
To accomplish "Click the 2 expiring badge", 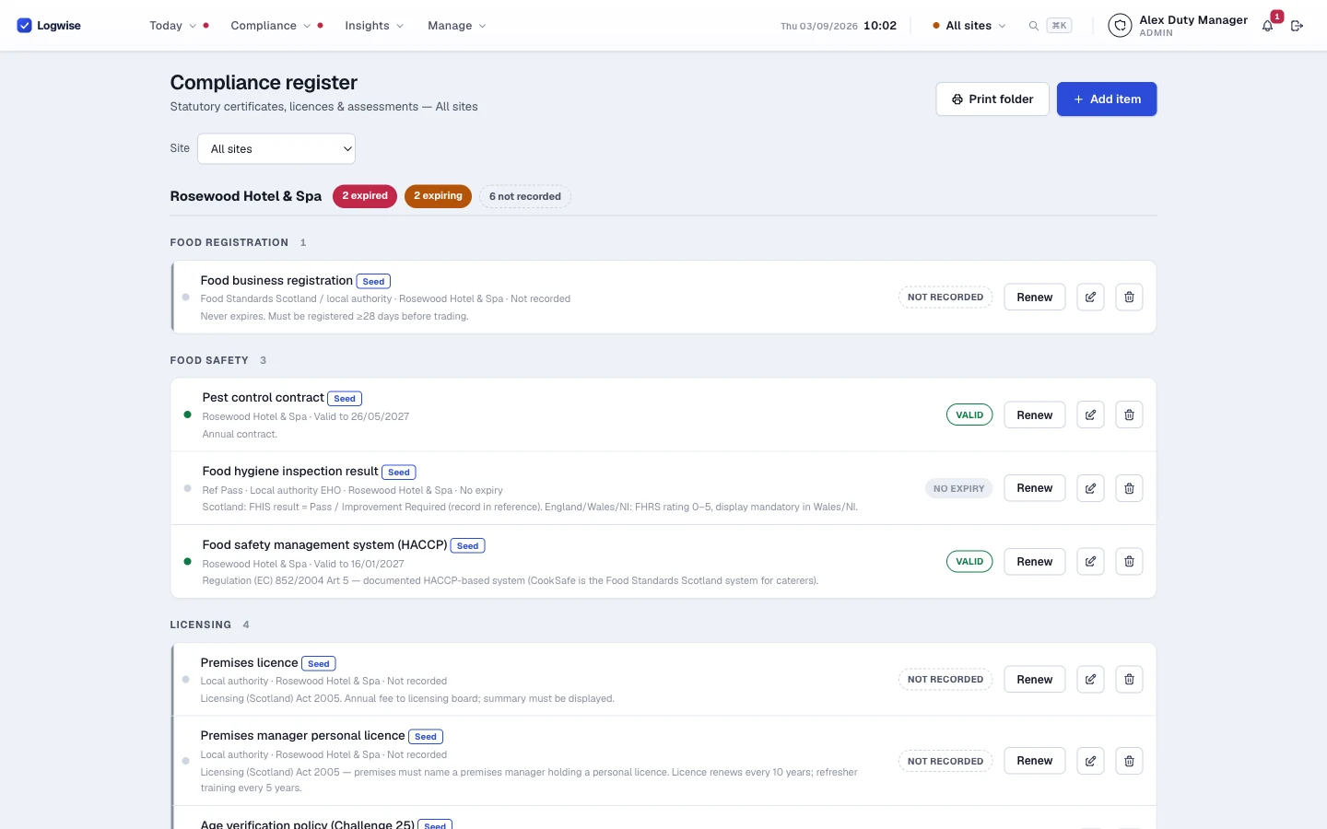I will 438,196.
